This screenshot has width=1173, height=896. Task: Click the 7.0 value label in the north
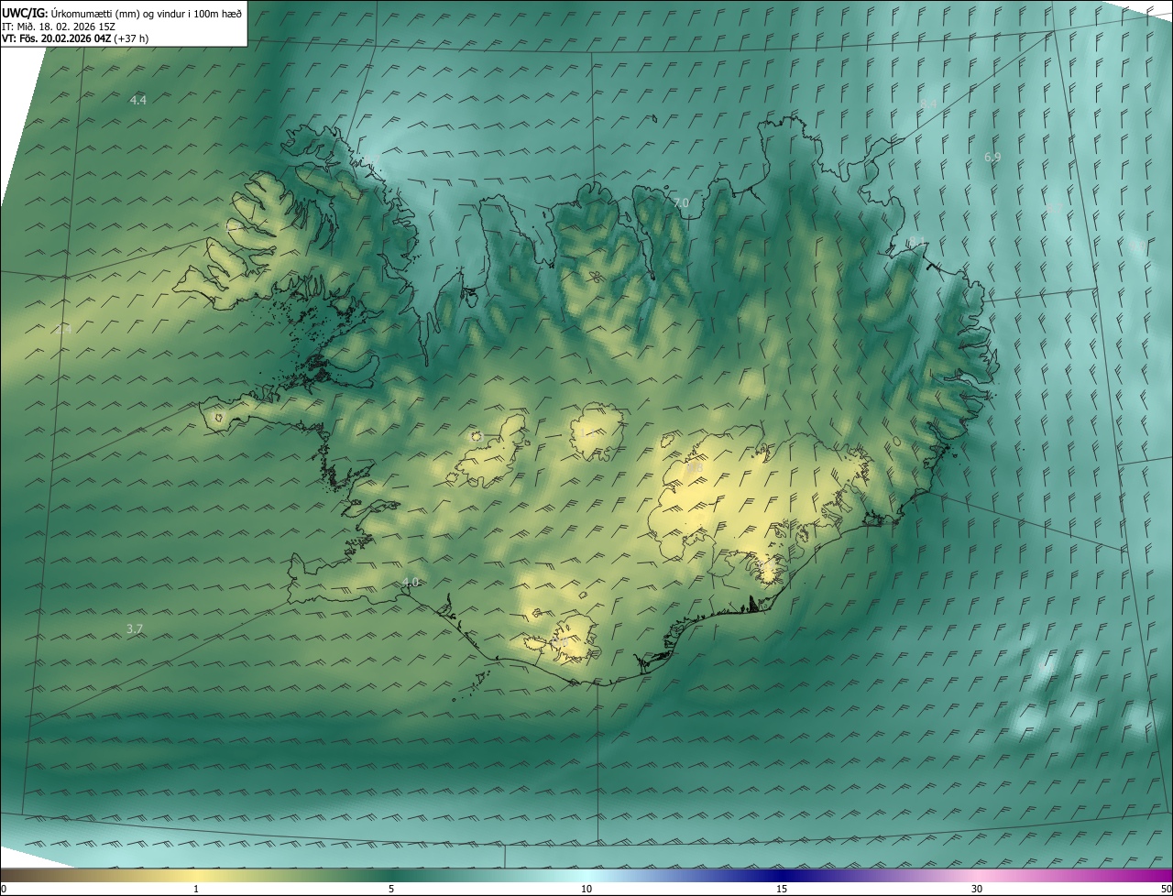tap(681, 202)
